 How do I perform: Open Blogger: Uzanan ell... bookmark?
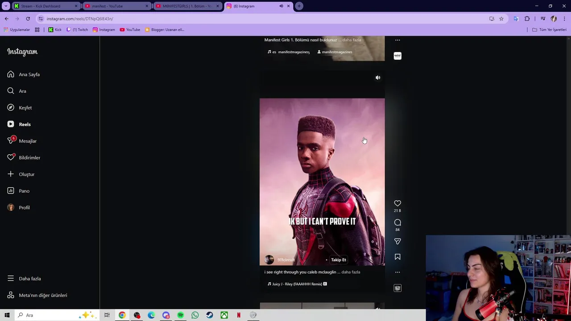(x=165, y=30)
